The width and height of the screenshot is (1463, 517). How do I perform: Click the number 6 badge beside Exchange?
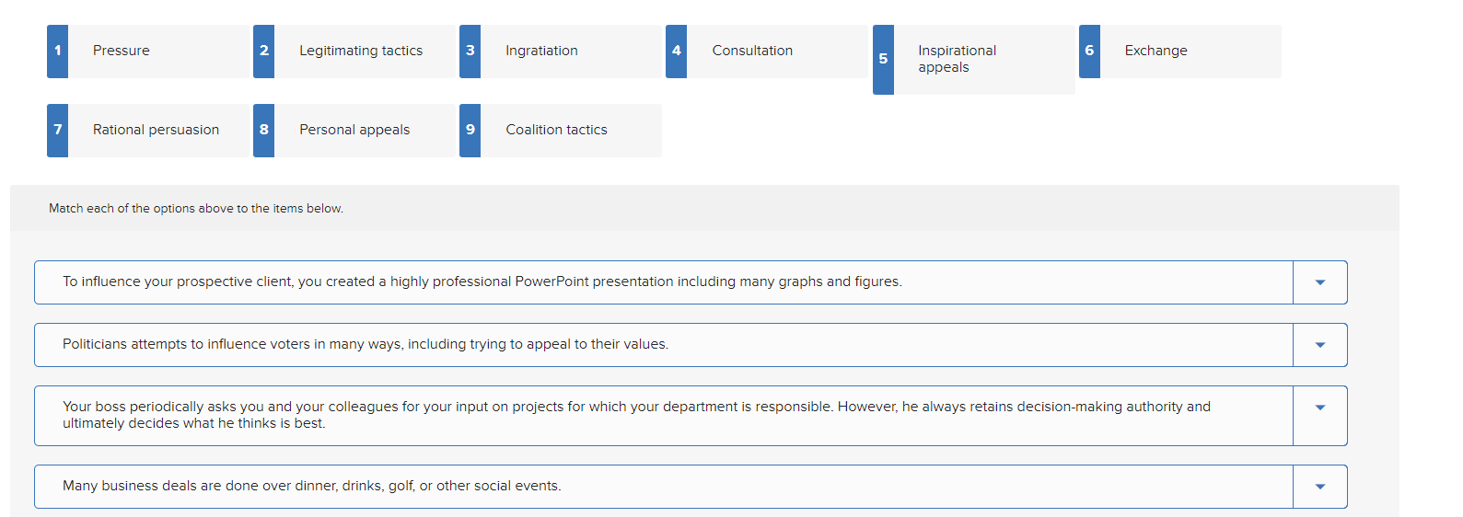point(1089,51)
